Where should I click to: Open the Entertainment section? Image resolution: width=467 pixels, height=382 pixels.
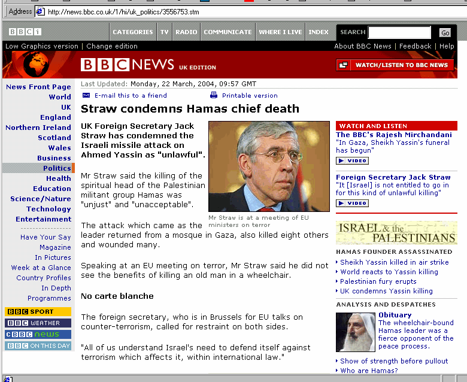[44, 219]
